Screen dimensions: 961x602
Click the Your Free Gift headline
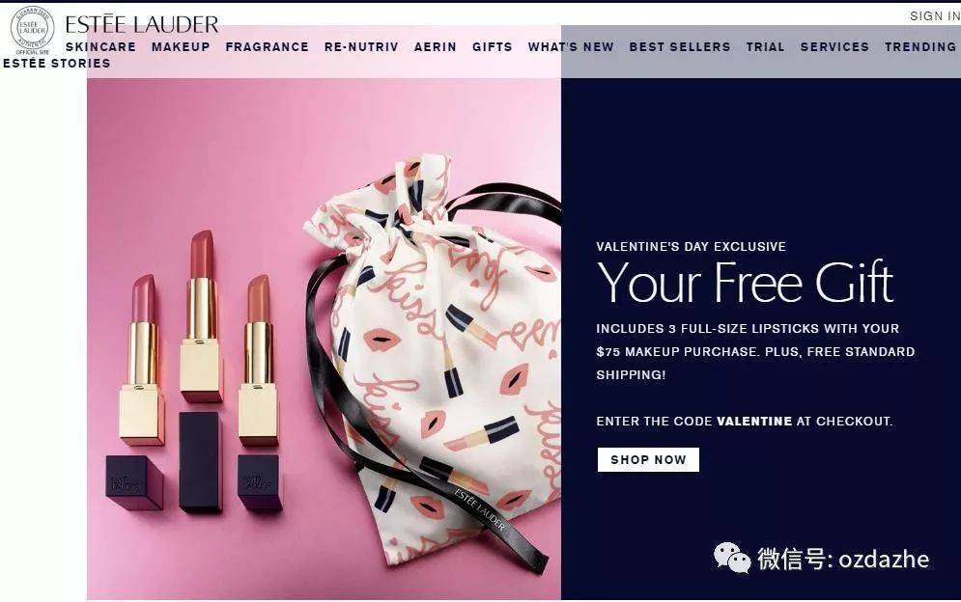click(746, 283)
